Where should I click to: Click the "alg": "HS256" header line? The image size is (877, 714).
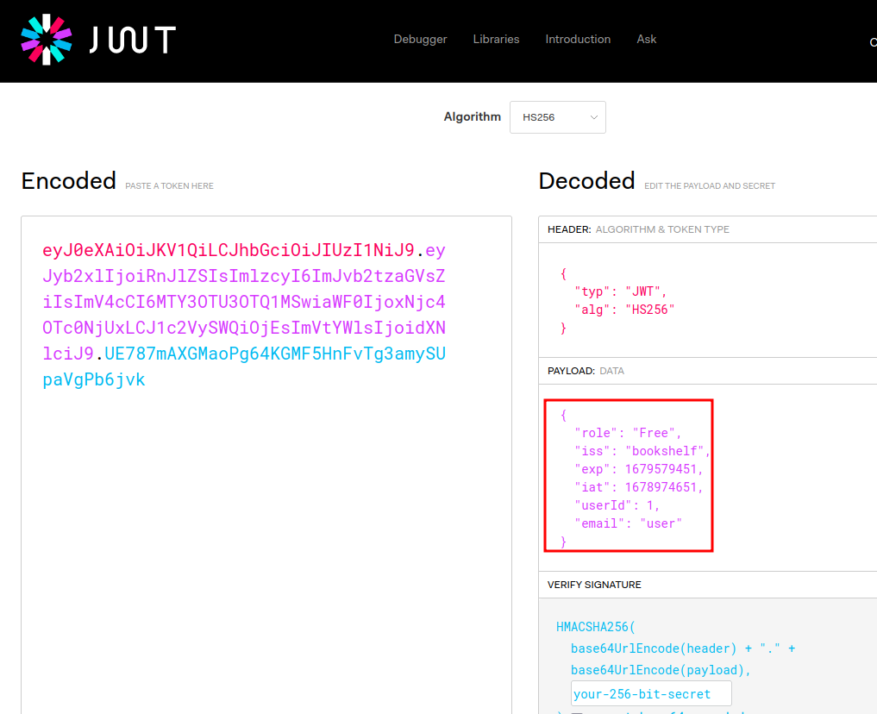click(624, 310)
